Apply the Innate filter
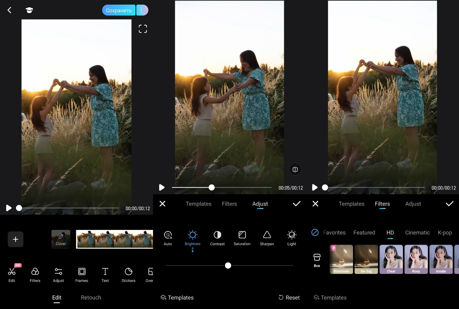This screenshot has width=459, height=309. [441, 259]
